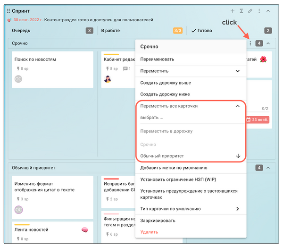Click the 2 sp estimate on Исправить баг card
Image resolution: width=283 pixels, height=248 pixels.
point(112,199)
